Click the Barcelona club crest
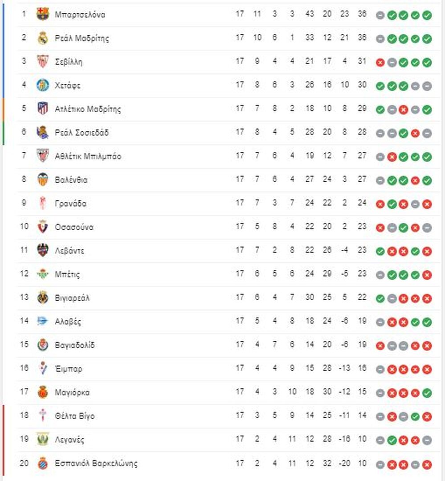The image size is (445, 481). click(43, 14)
